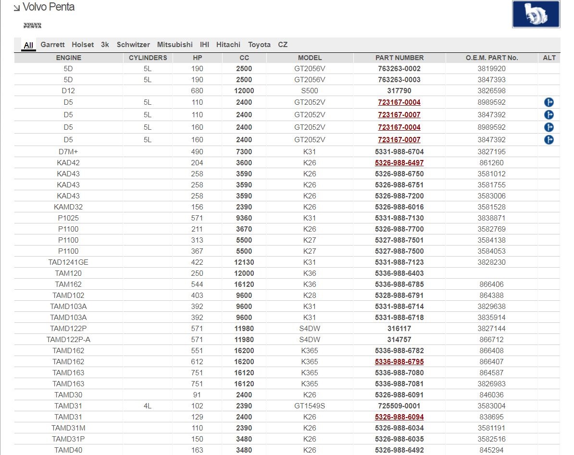Image resolution: width=574 pixels, height=455 pixels.
Task: Select the CZ tab
Action: click(x=283, y=45)
